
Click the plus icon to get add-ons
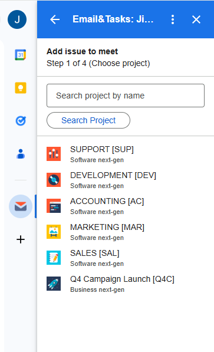click(21, 239)
